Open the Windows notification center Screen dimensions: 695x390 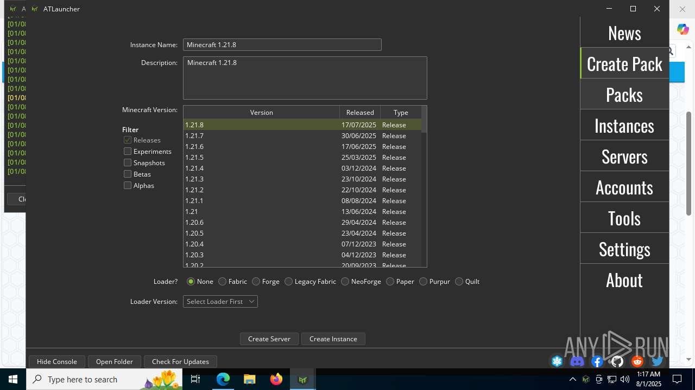[x=677, y=379]
